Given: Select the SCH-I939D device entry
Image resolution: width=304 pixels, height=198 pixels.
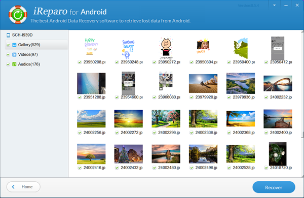Looking at the screenshot, I should (22, 35).
